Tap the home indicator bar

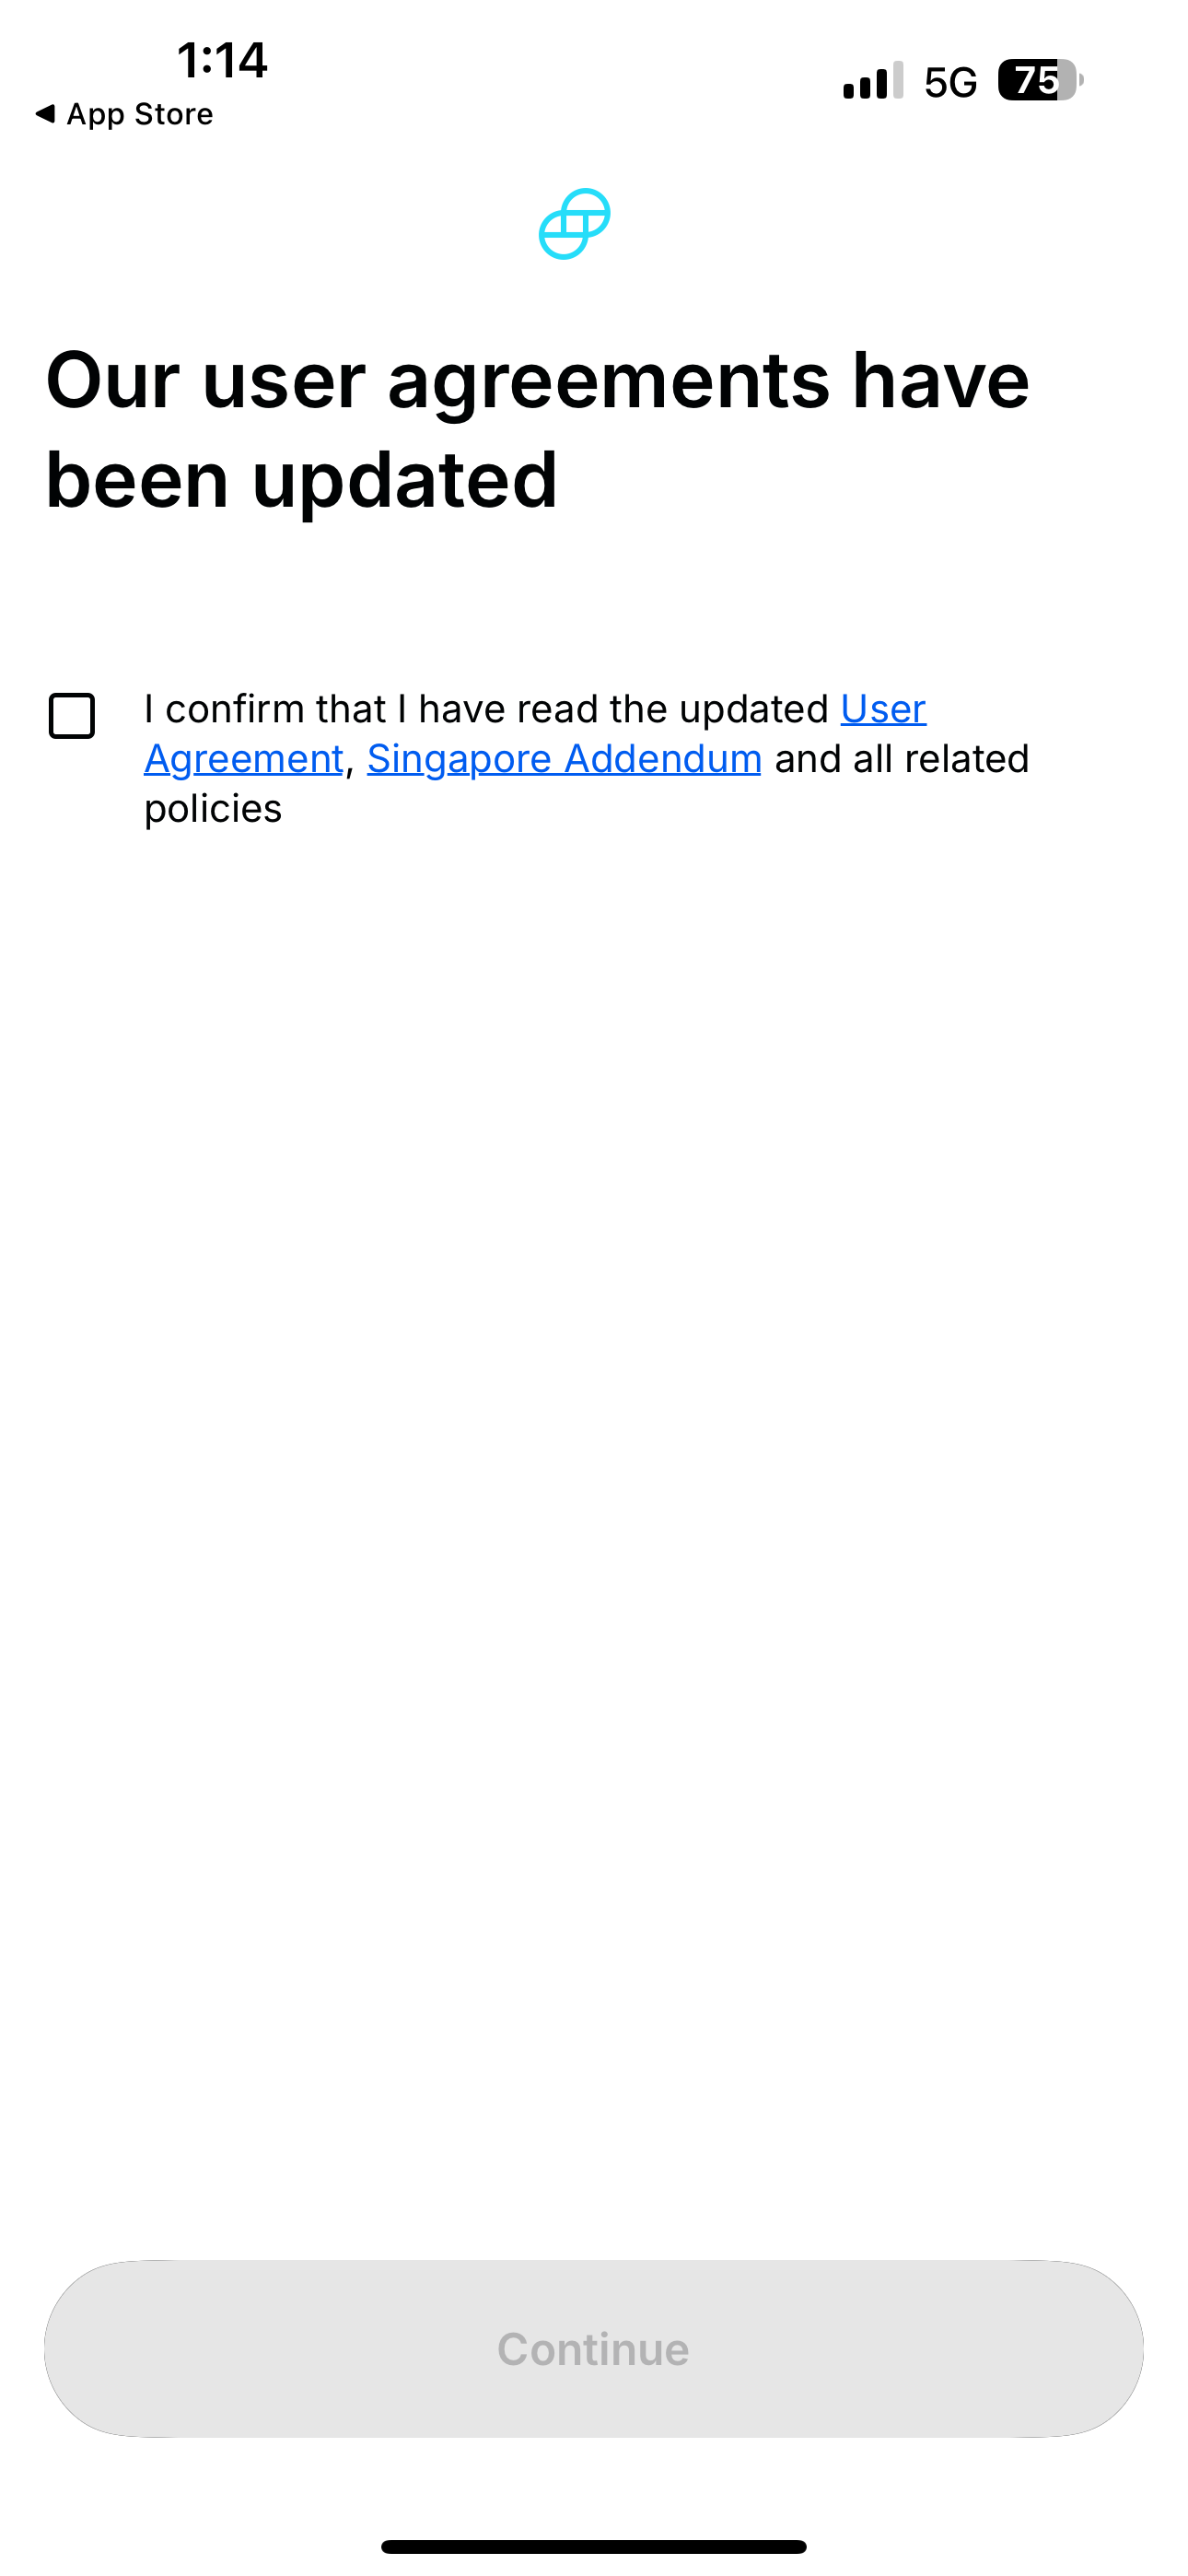[x=594, y=2546]
